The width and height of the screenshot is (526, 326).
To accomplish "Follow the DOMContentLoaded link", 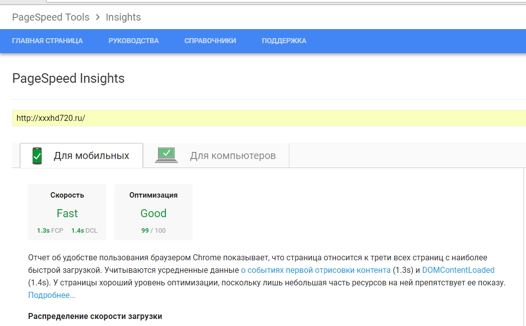I will (458, 270).
